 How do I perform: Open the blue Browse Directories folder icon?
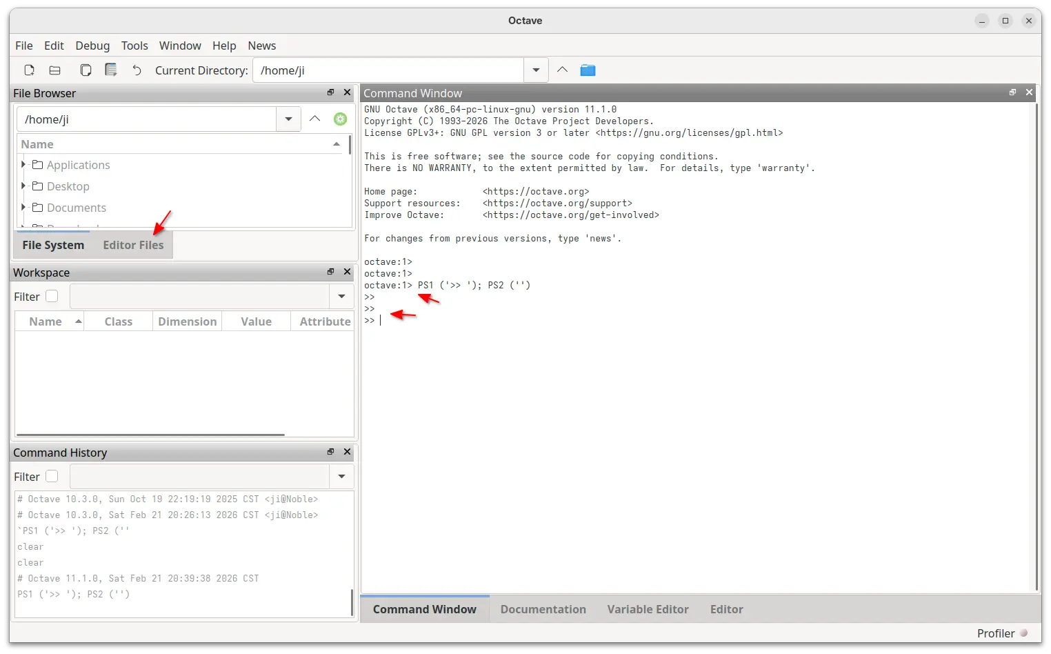point(588,70)
